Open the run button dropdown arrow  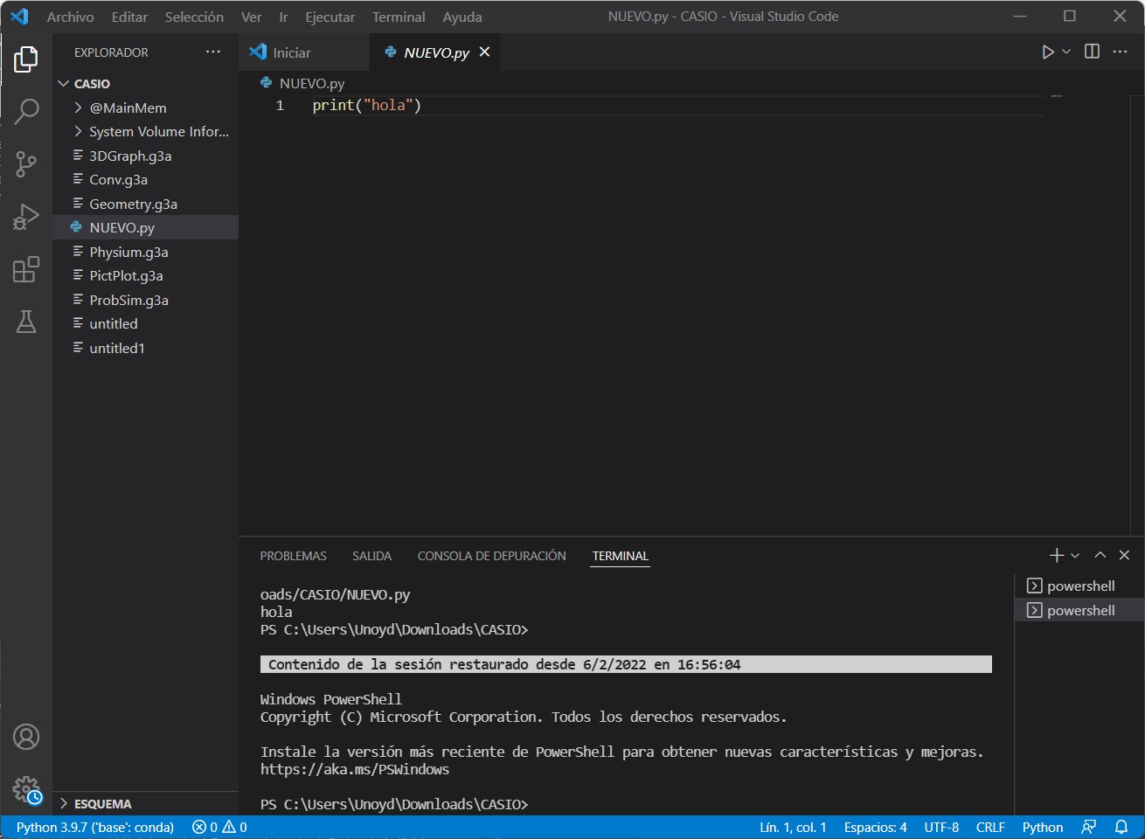[x=1066, y=52]
